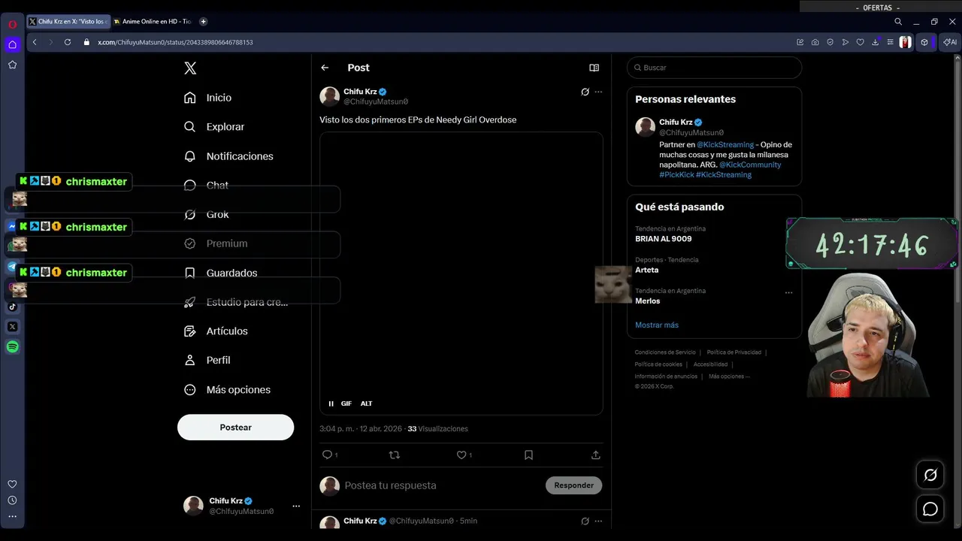962x541 pixels.
Task: Click the address bar URL
Action: click(175, 42)
